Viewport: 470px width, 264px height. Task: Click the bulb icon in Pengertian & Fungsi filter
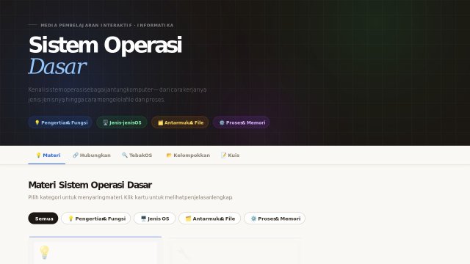pyautogui.click(x=70, y=219)
